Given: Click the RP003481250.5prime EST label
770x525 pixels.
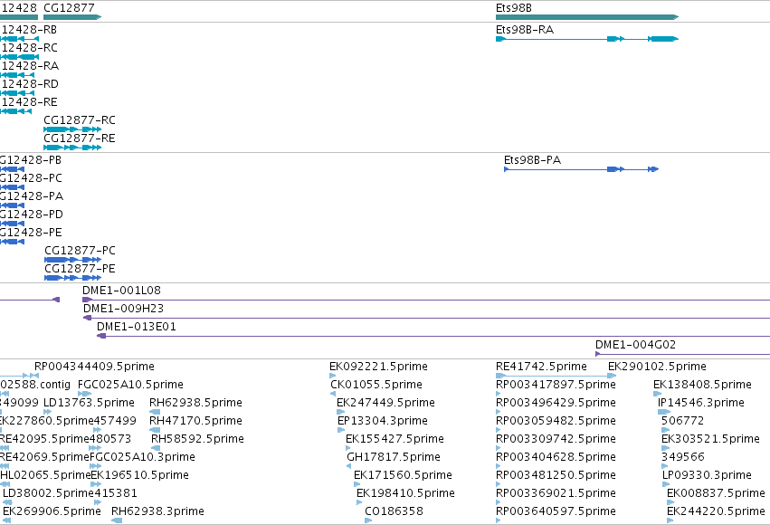Looking at the screenshot, I should click(x=556, y=475).
